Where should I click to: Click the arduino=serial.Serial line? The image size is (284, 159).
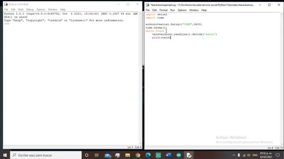[x=174, y=24]
